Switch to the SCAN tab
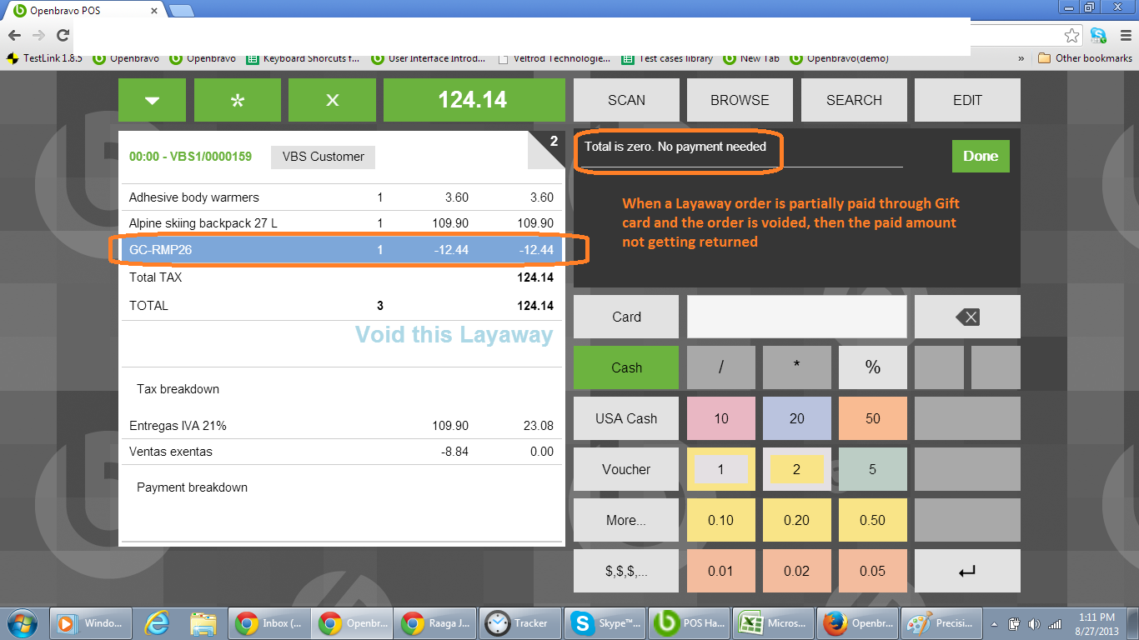The width and height of the screenshot is (1139, 640). (626, 100)
